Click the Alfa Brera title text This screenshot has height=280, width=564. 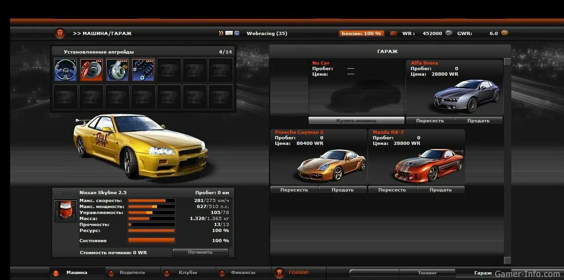tap(425, 63)
